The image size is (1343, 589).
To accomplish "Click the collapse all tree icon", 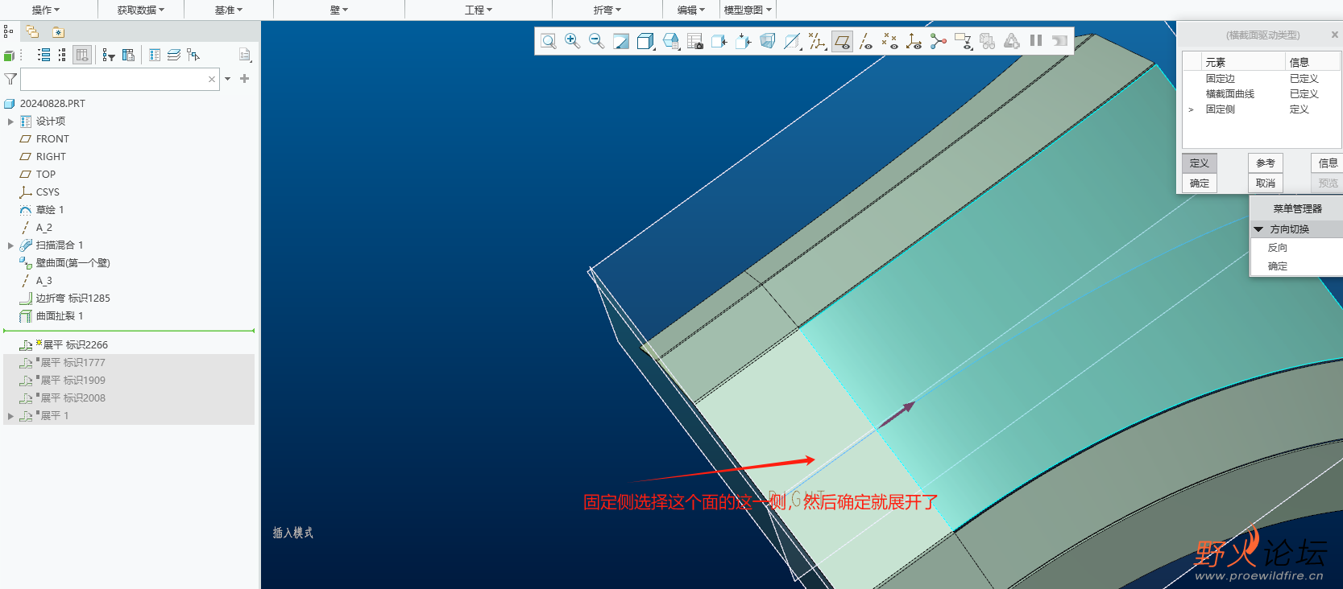I will pos(62,55).
